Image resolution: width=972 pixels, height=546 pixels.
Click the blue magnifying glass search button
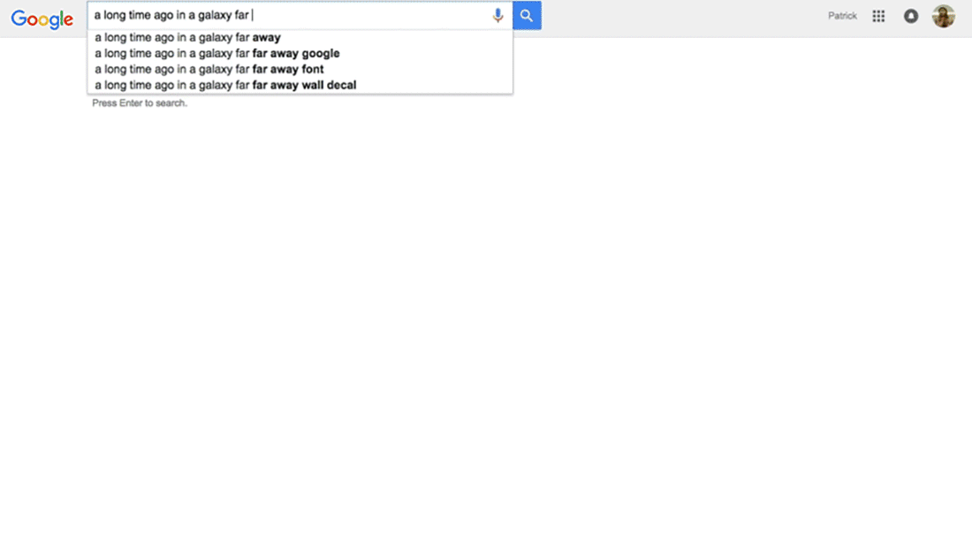pyautogui.click(x=527, y=16)
